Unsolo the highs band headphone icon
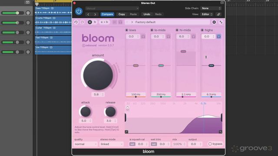 click(218, 36)
